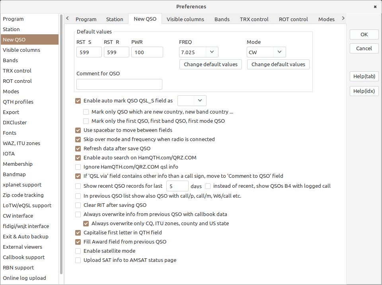Switch to the Program tab
This screenshot has width=382, height=285.
86,19
